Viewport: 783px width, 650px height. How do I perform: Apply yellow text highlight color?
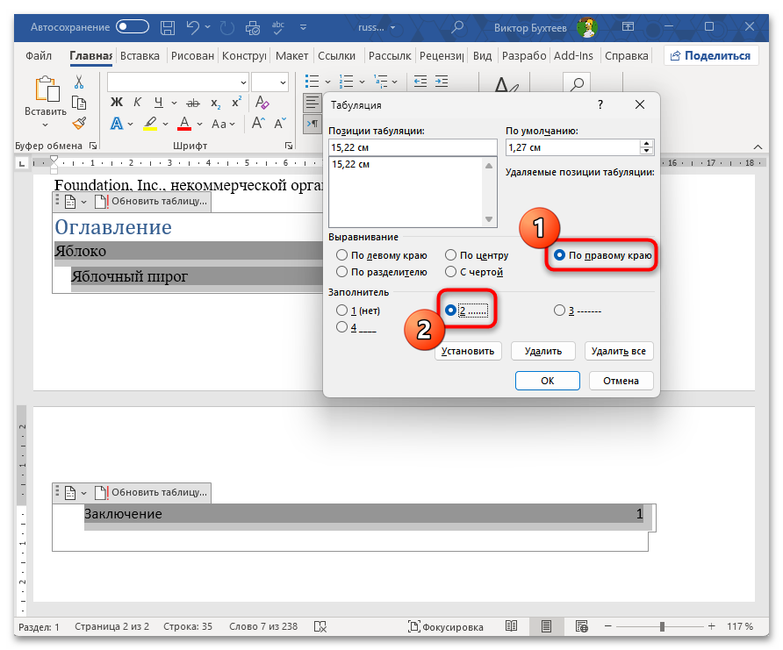(x=150, y=123)
